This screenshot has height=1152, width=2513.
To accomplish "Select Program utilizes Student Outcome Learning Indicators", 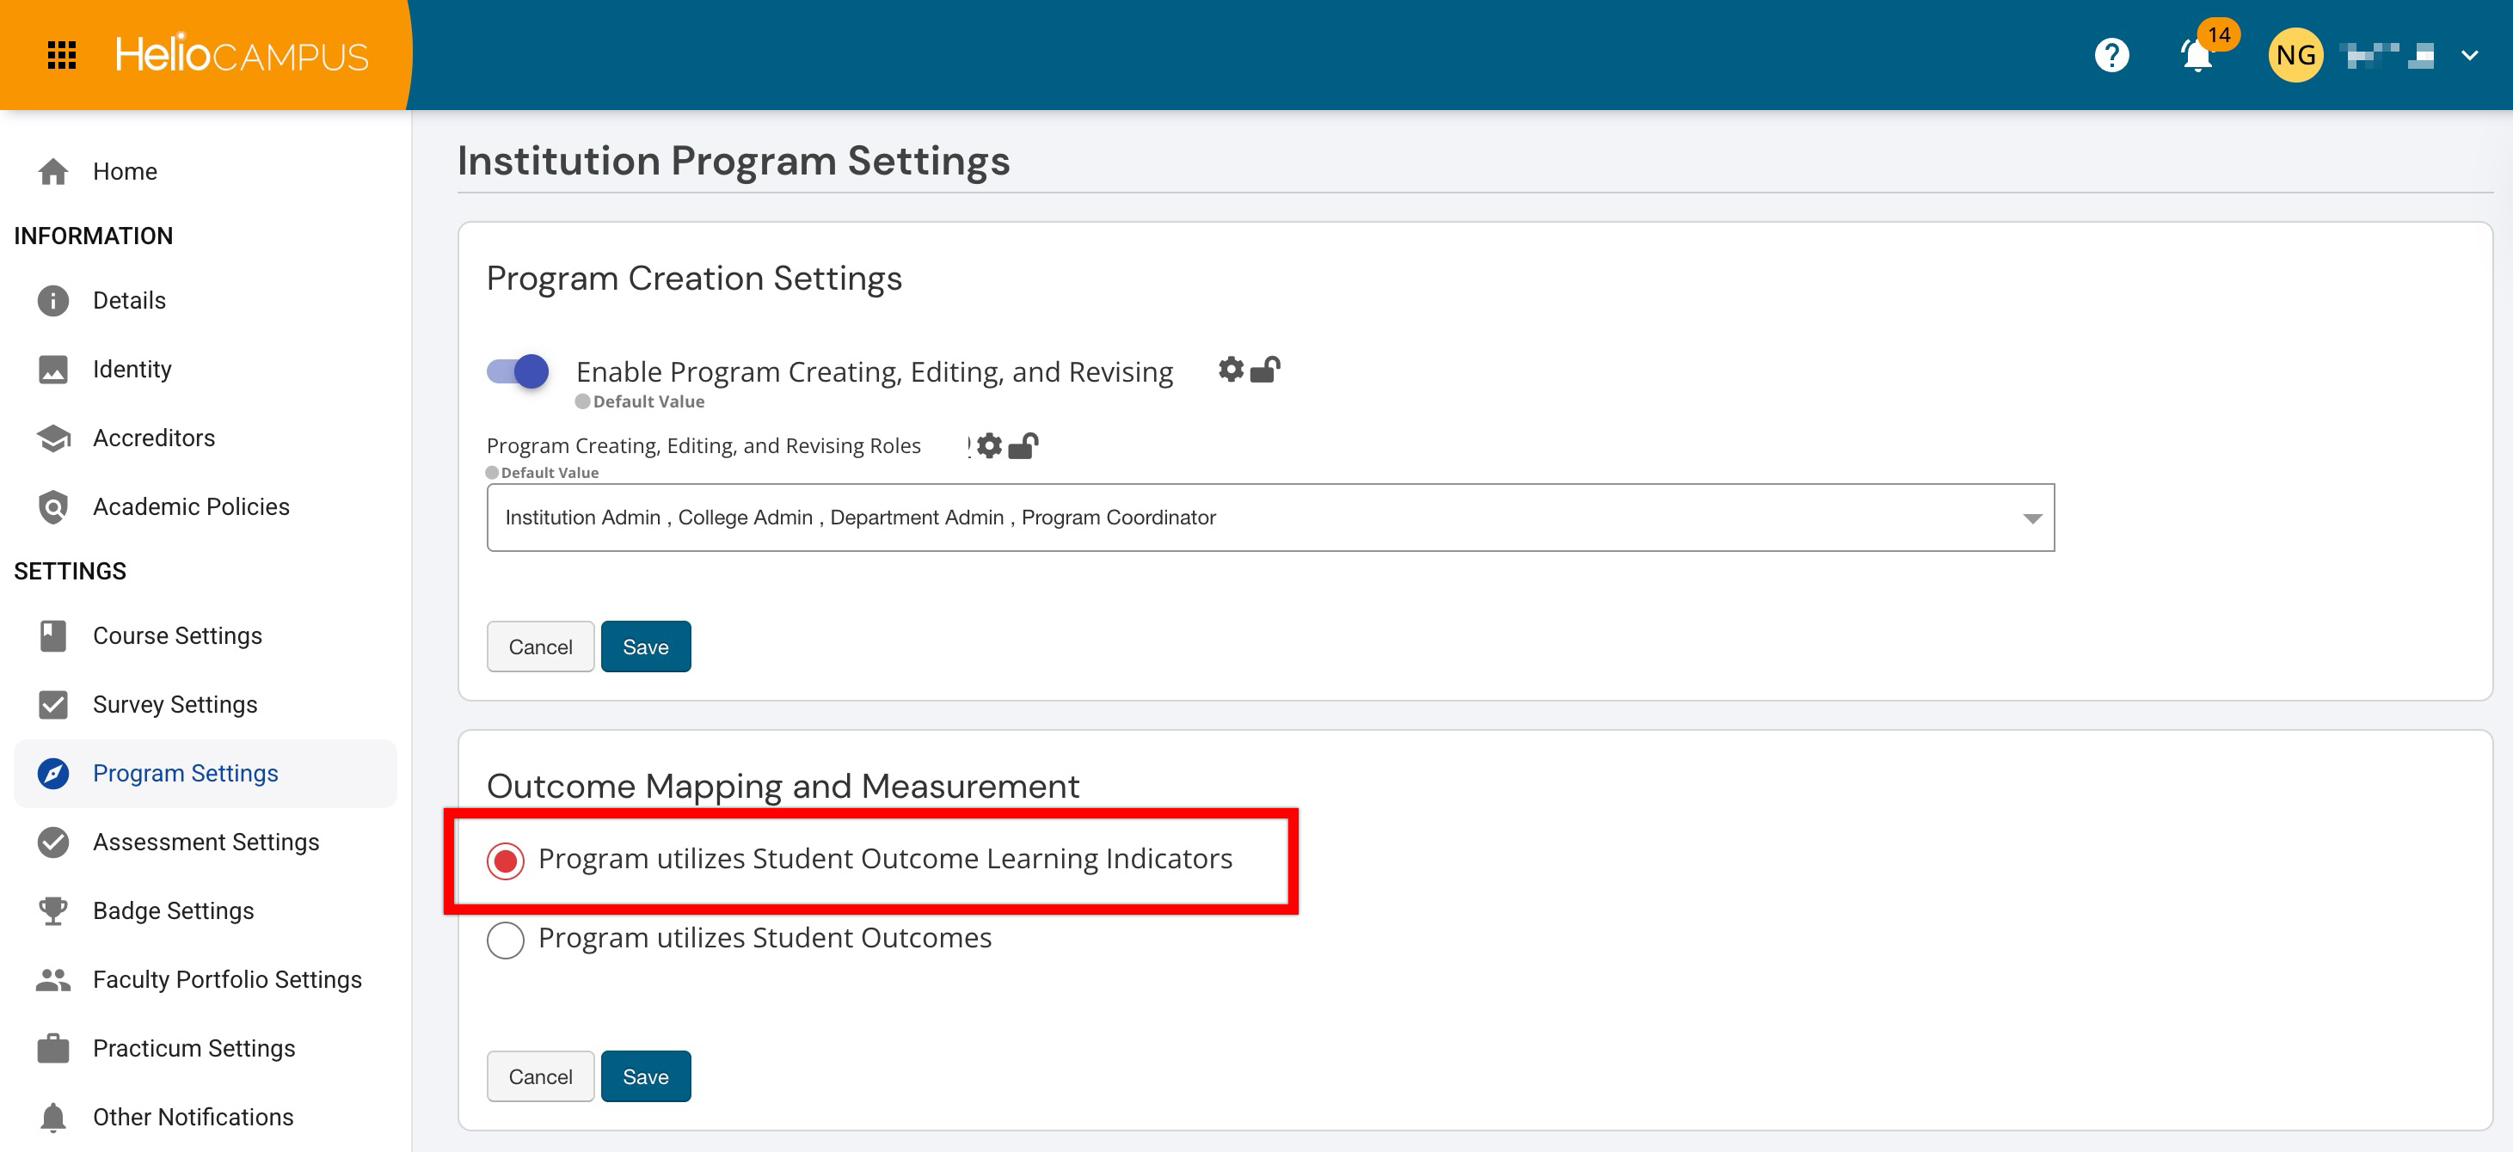I will click(506, 861).
